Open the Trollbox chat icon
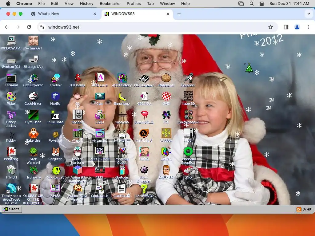 (x=55, y=78)
